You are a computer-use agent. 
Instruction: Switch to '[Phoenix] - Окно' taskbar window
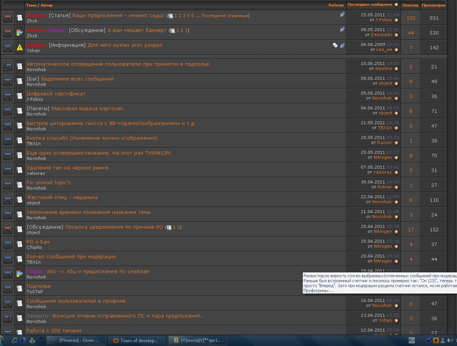75,340
